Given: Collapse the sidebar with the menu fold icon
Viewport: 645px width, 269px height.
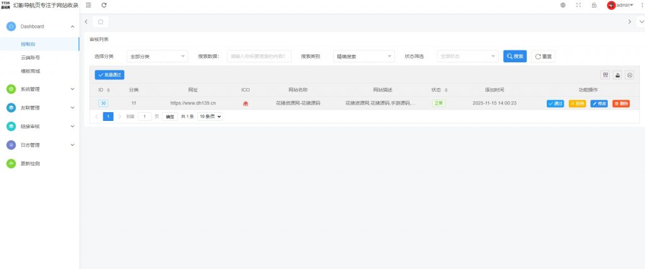Looking at the screenshot, I should (88, 5).
